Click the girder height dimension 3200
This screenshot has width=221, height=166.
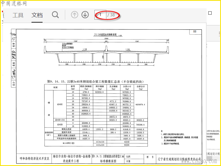103,57
